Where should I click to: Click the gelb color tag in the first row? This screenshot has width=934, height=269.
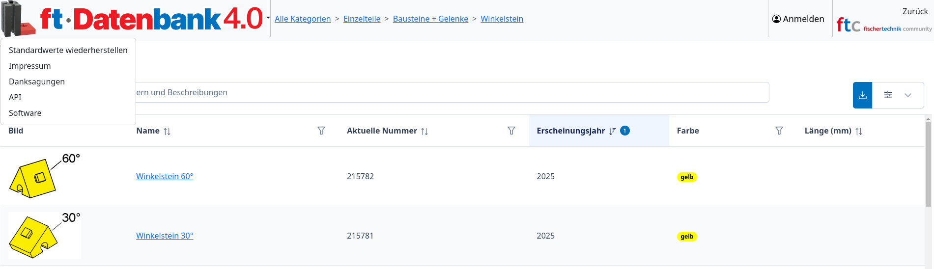tap(687, 177)
